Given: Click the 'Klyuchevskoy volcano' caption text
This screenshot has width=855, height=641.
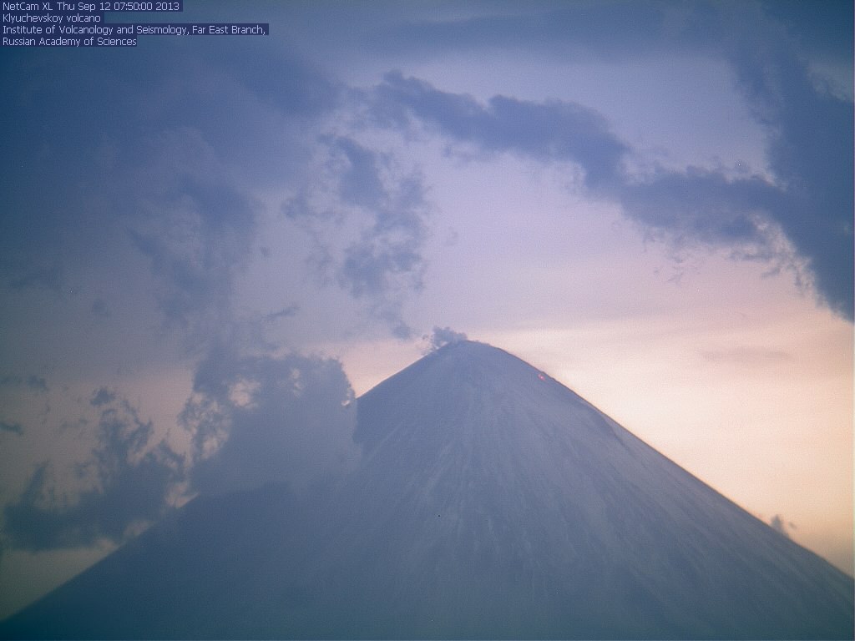Looking at the screenshot, I should click(52, 18).
